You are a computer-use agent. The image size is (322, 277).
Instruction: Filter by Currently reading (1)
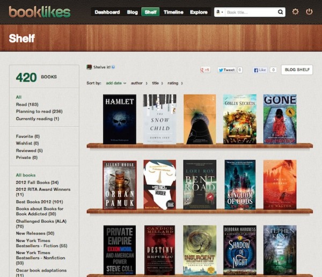click(38, 119)
